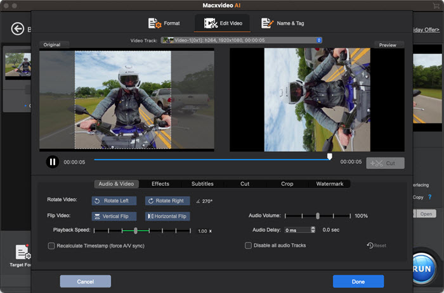Click the Original video crop area

pos(123,99)
